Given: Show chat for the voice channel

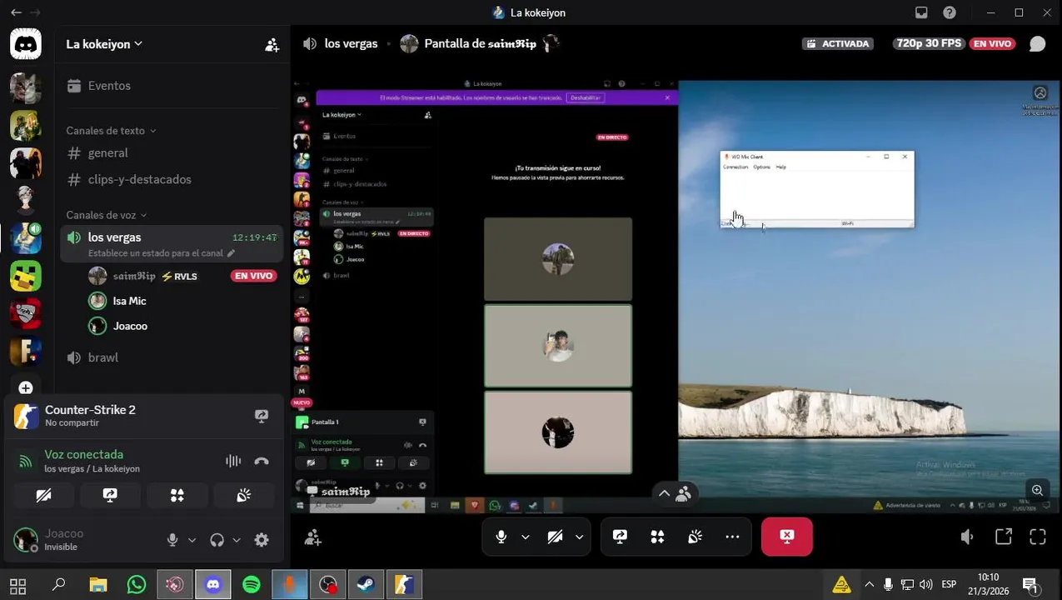Looking at the screenshot, I should point(1037,44).
